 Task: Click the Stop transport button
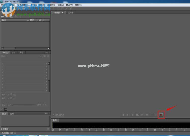123,115
